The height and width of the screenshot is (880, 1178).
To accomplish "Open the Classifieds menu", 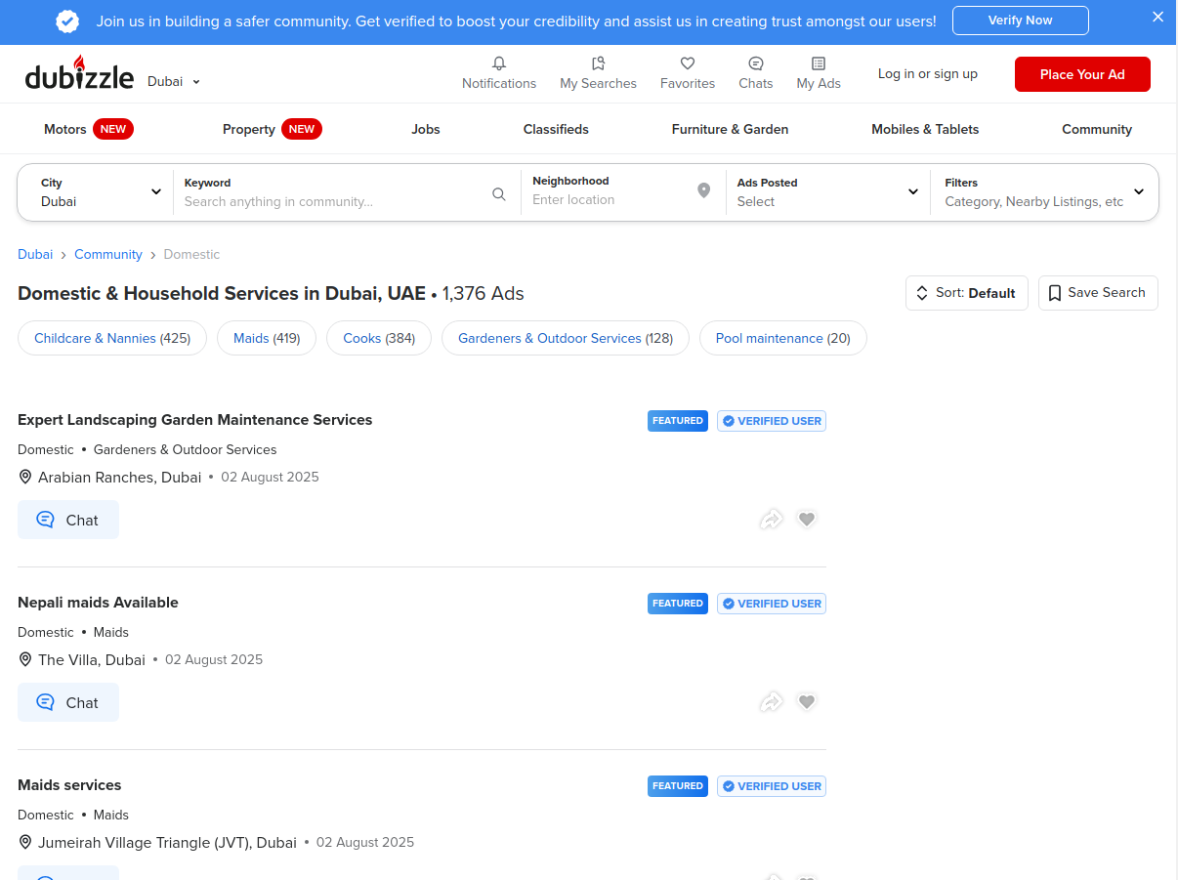I will pos(556,129).
